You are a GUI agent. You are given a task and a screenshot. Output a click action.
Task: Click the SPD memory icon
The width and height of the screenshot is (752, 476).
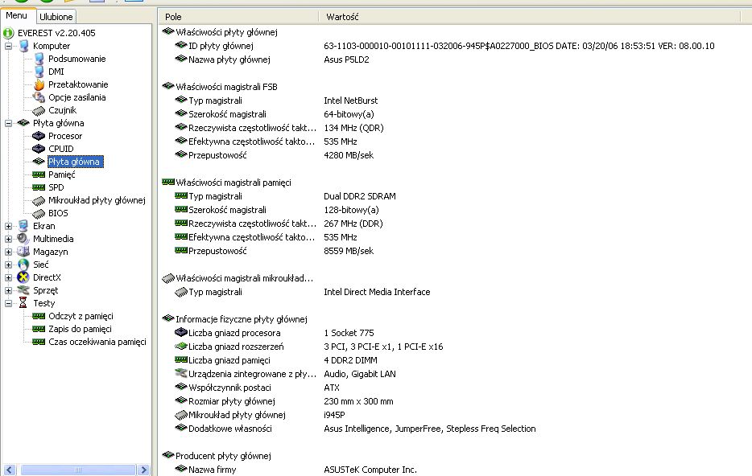39,187
